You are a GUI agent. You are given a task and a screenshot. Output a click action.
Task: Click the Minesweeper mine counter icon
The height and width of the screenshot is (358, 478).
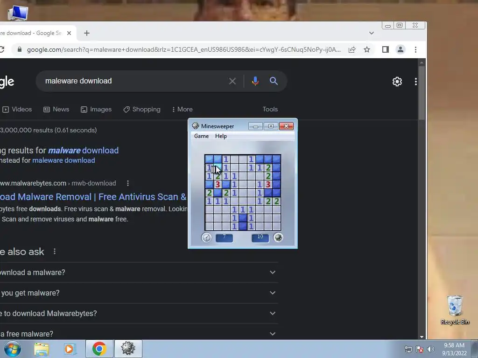pyautogui.click(x=278, y=237)
